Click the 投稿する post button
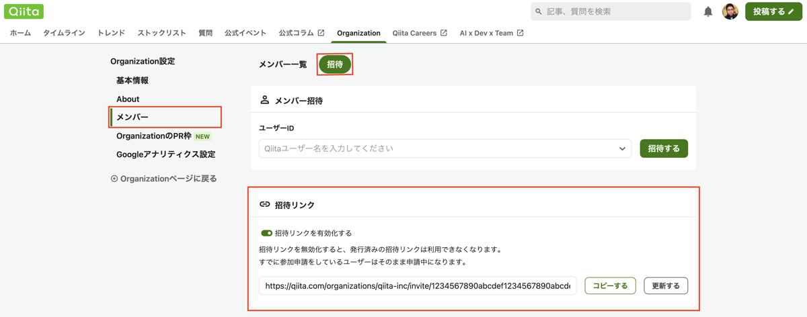 [x=773, y=11]
